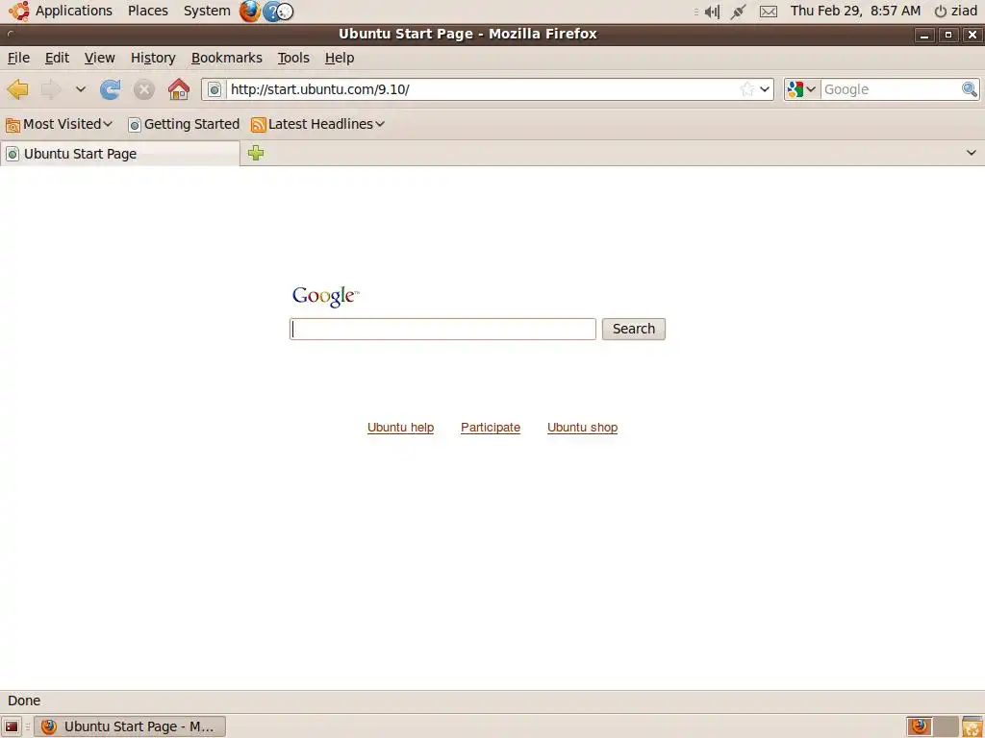Click the Getting Started bookmark

184,124
